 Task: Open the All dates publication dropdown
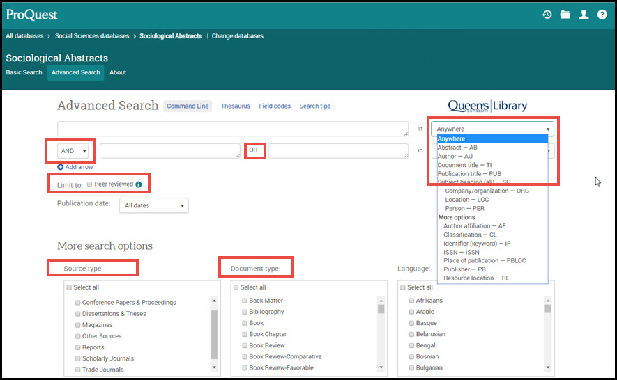click(154, 205)
